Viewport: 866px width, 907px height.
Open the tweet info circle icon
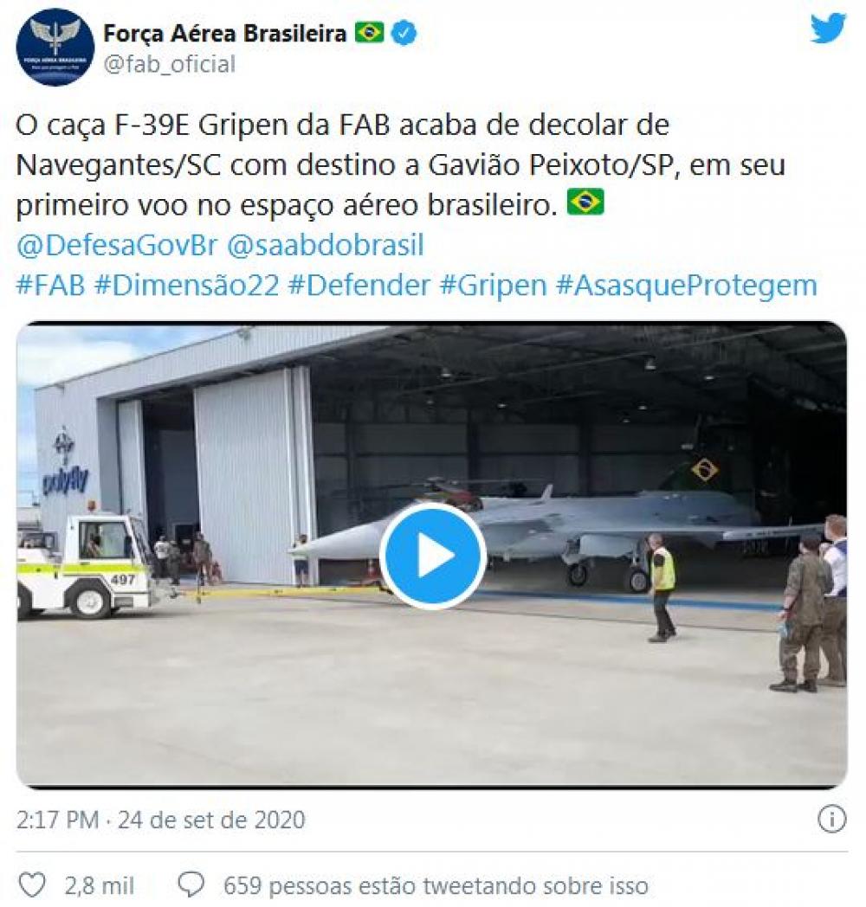tap(832, 819)
